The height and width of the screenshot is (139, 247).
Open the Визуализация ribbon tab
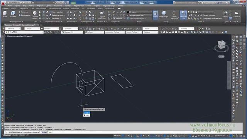[x=41, y=8]
